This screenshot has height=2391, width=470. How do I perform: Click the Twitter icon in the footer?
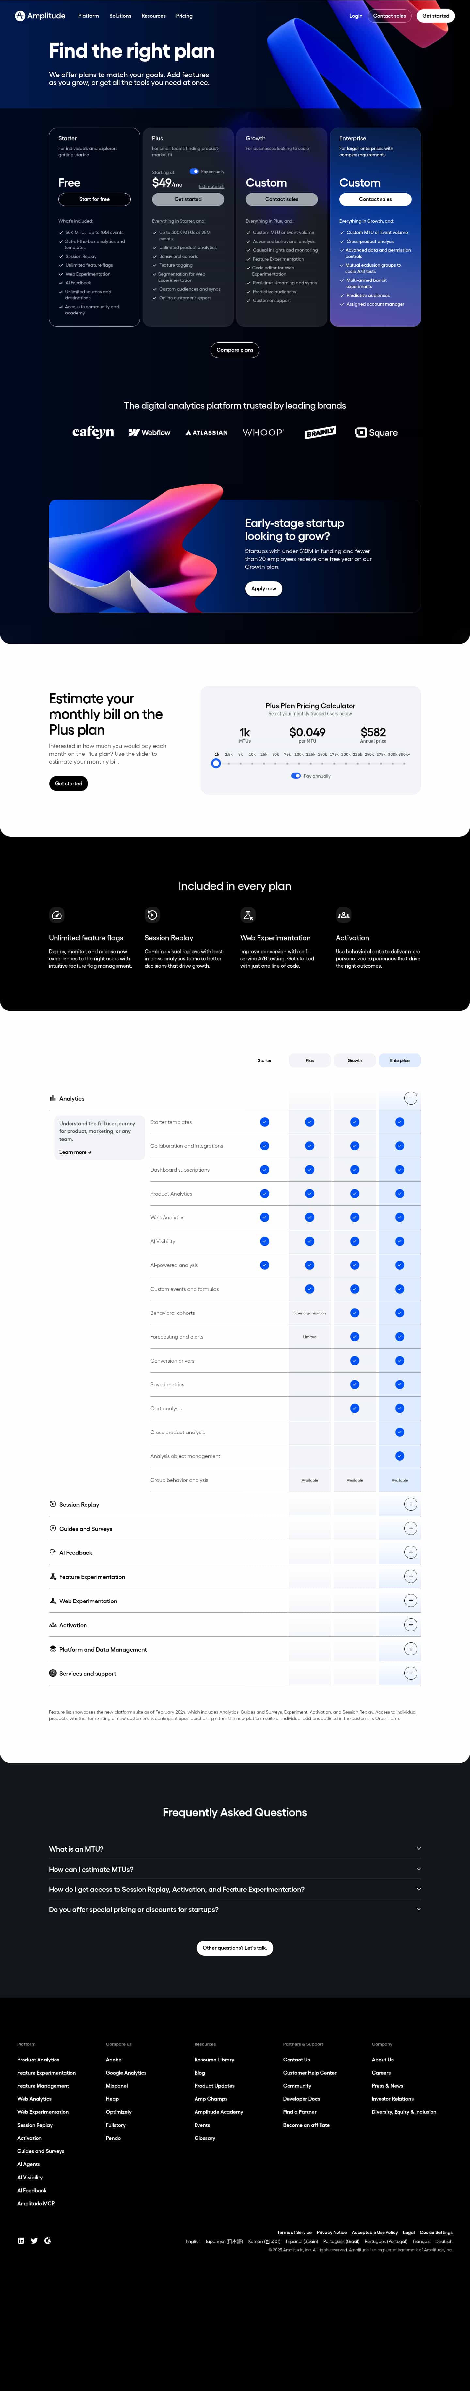tap(34, 2241)
